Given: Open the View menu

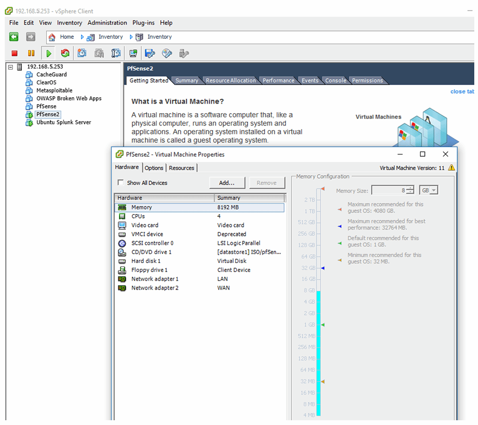Looking at the screenshot, I should pyautogui.click(x=45, y=23).
